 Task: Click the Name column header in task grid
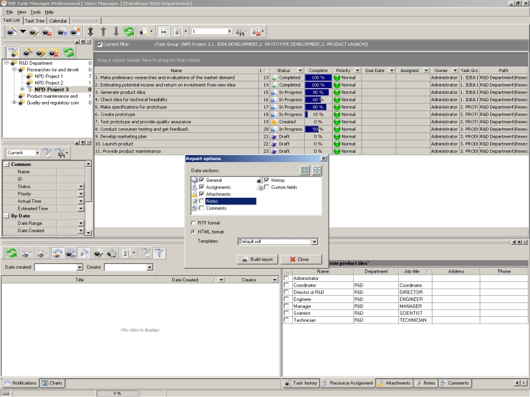click(176, 71)
